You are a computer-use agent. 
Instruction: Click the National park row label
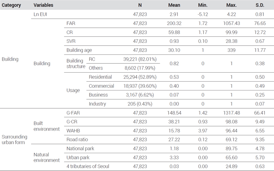(x=80, y=148)
